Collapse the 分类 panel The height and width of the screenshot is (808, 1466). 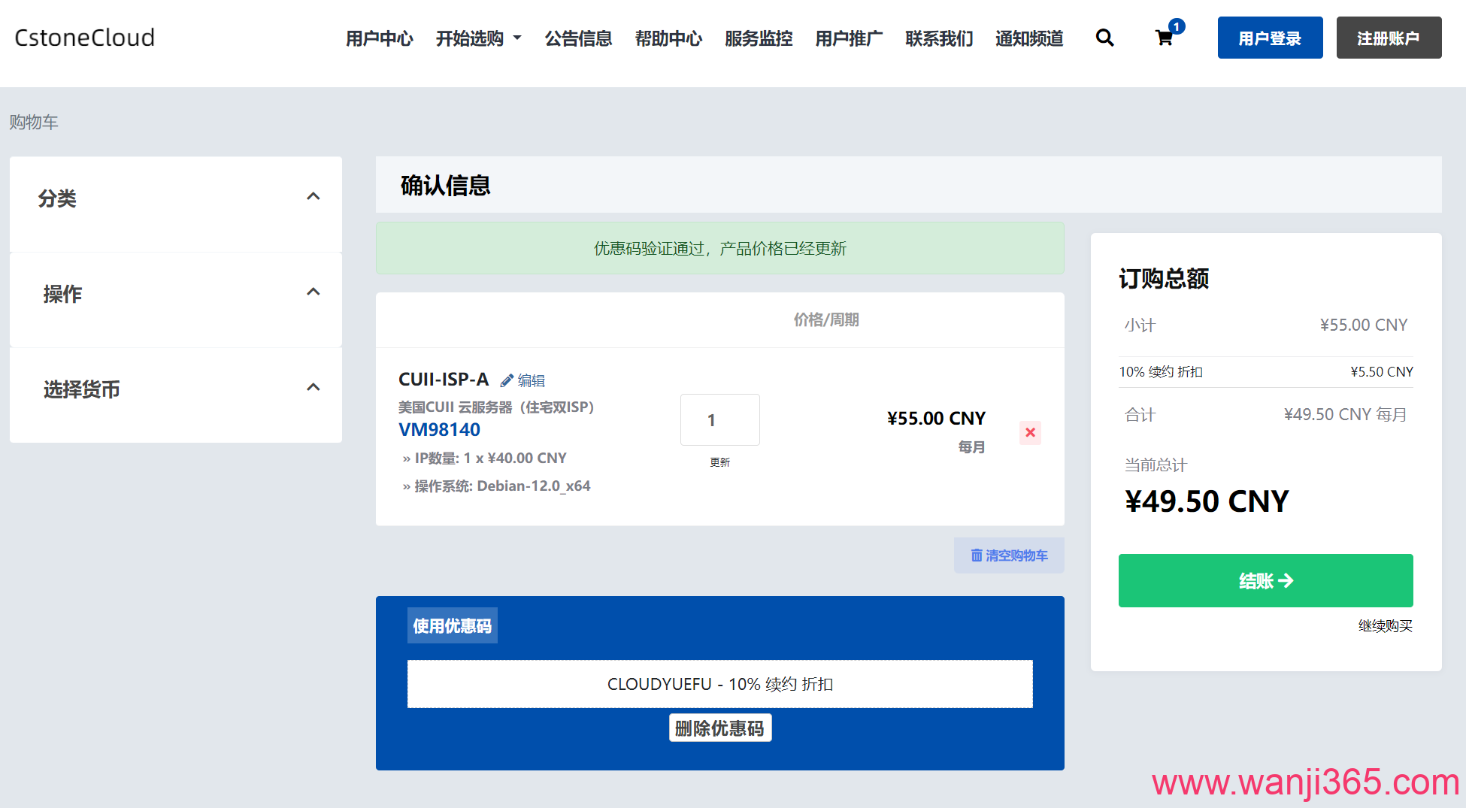click(x=313, y=196)
